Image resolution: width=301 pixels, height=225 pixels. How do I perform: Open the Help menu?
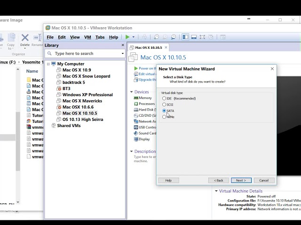coord(113,37)
